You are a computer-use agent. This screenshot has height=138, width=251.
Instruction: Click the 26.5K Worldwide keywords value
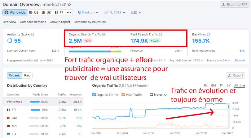tap(77, 102)
